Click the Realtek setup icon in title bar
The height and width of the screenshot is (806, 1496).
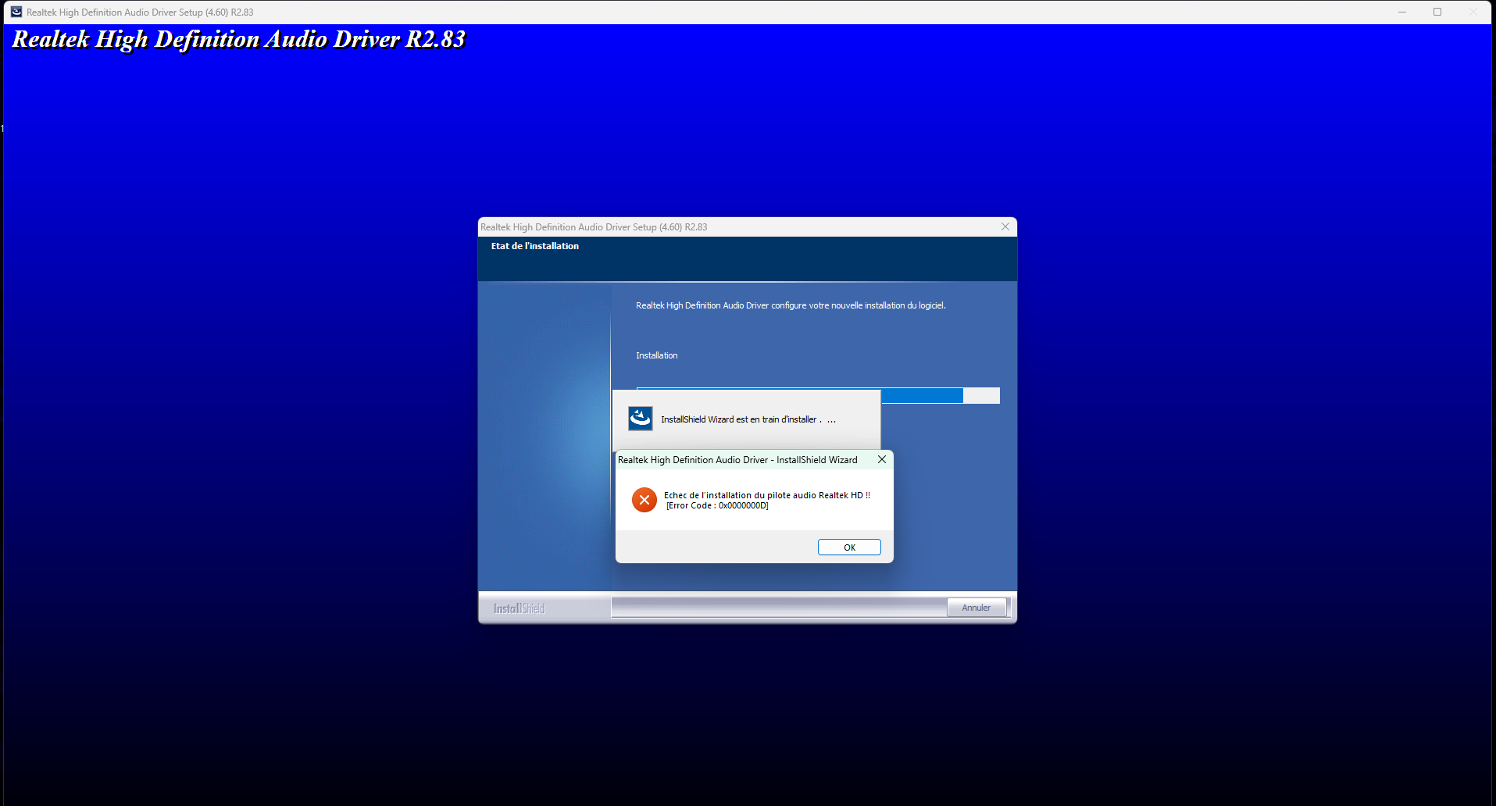click(x=16, y=12)
